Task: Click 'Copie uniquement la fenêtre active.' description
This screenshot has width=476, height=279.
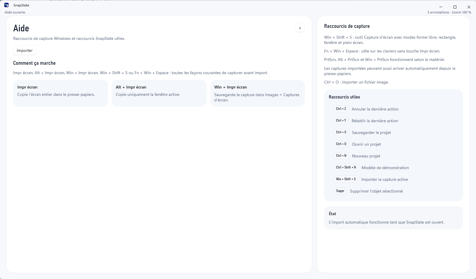Action: pos(148,94)
